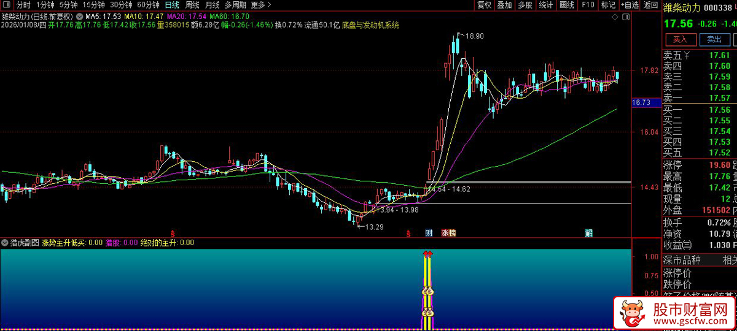Click the 复权 toolbar button
737x331 pixels.
coord(485,5)
